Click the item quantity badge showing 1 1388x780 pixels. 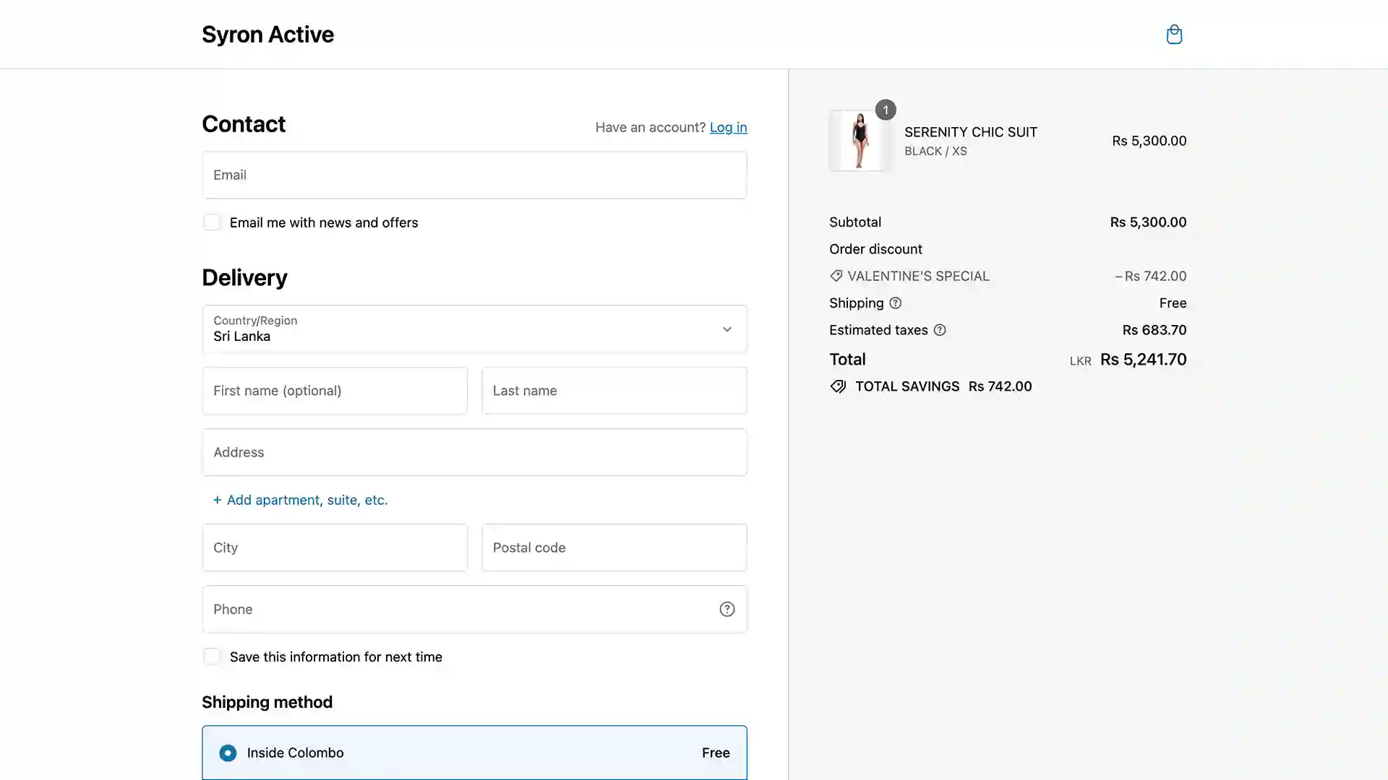883,110
